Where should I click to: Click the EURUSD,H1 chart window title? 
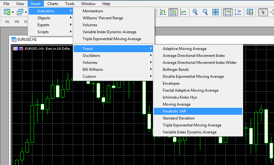point(27,39)
